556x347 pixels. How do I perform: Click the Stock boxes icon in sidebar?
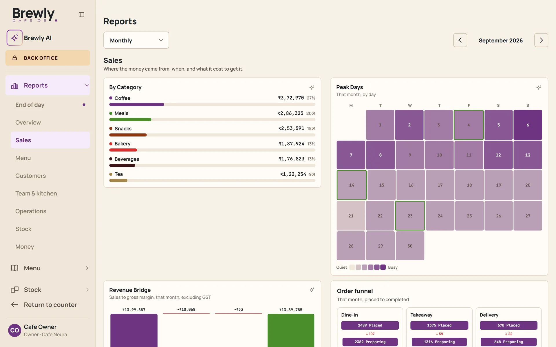(15, 290)
